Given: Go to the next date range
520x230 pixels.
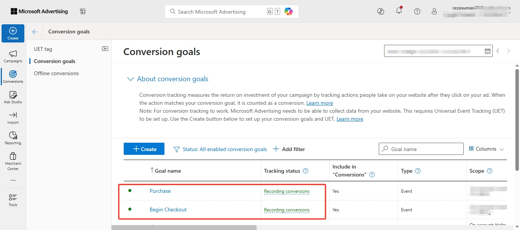Looking at the screenshot, I should point(509,51).
